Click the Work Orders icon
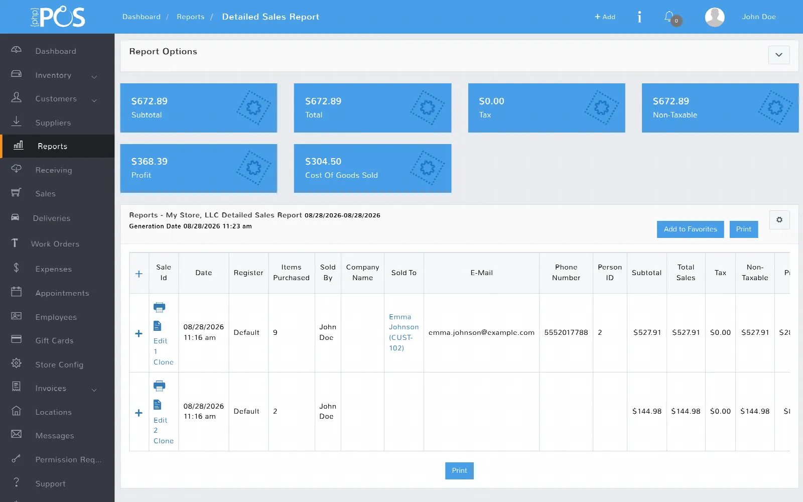803x502 pixels. (15, 243)
